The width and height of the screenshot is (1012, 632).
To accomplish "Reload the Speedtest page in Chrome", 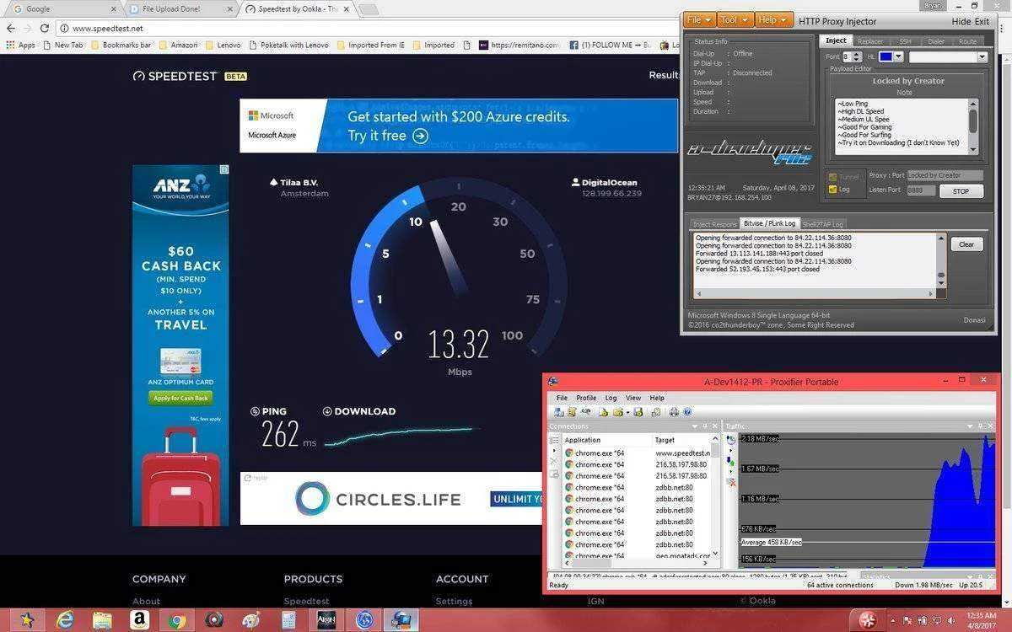I will pos(45,28).
